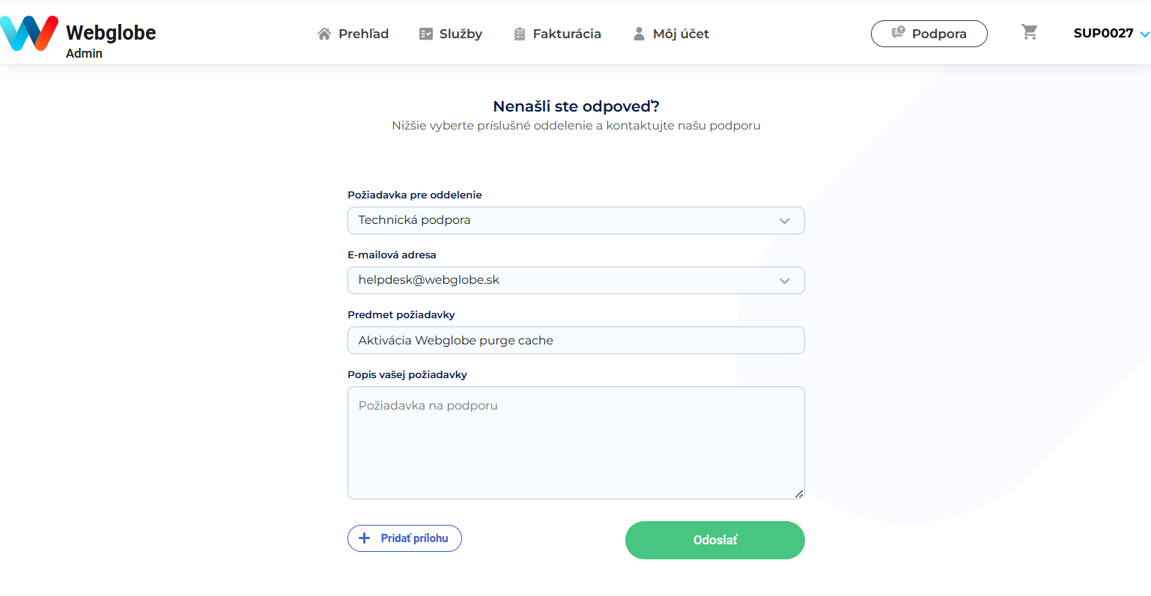Click the checklist icon beside Služby
Viewport: 1151px width, 596px height.
pos(426,34)
